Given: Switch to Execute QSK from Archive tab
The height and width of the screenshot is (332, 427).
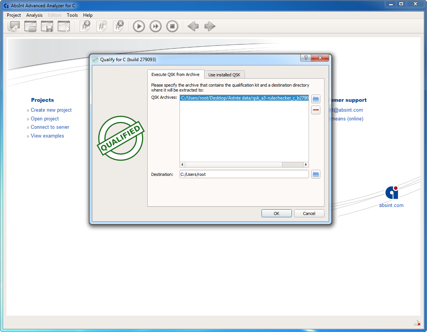Looking at the screenshot, I should point(176,74).
